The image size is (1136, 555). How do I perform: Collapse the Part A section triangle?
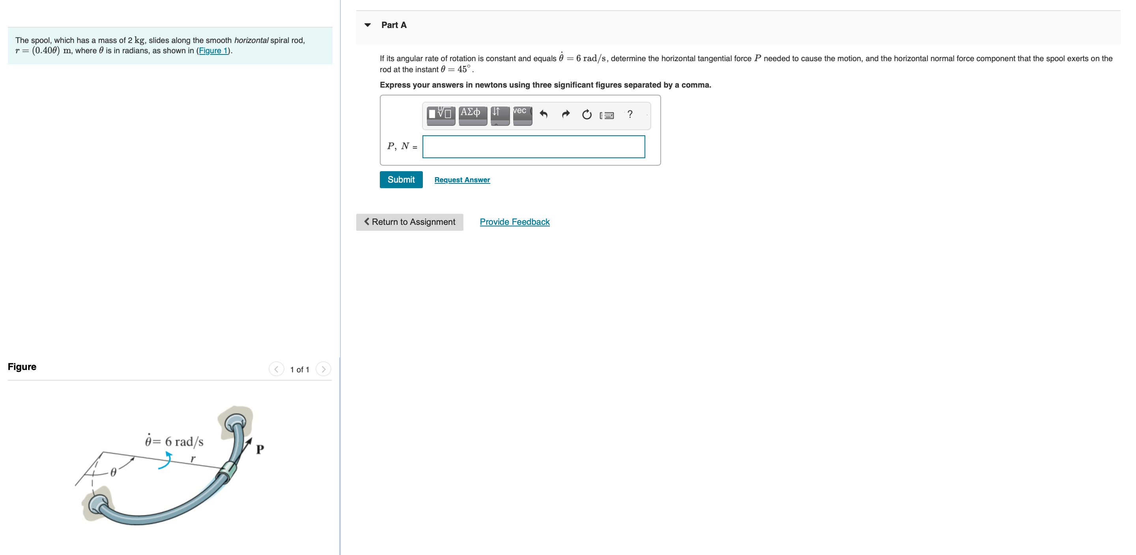coord(367,25)
